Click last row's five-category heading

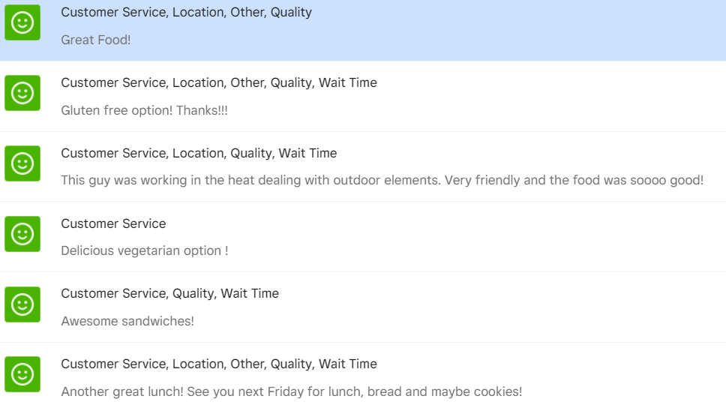(x=219, y=364)
